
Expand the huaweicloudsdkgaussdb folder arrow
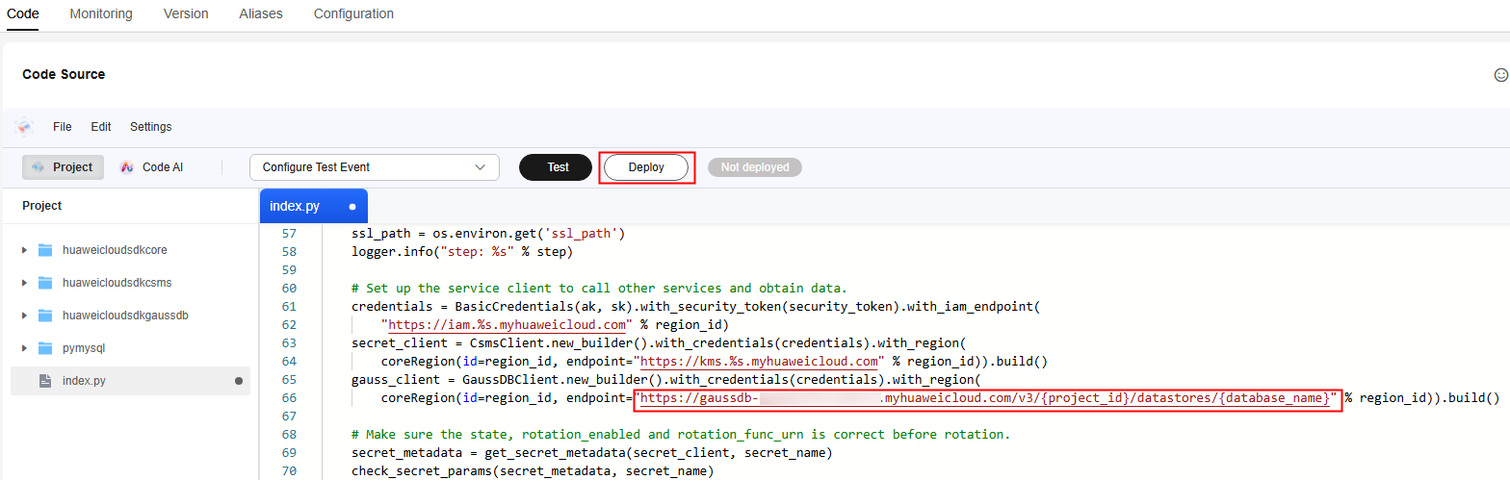[24, 316]
